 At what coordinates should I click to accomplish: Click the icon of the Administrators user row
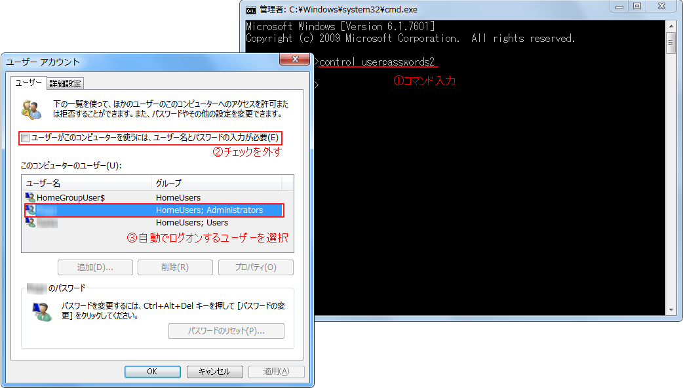[30, 210]
